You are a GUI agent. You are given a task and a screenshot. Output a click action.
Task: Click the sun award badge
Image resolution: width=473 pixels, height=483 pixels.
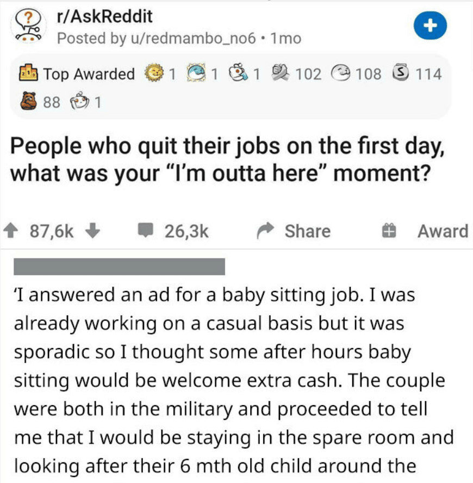click(154, 73)
